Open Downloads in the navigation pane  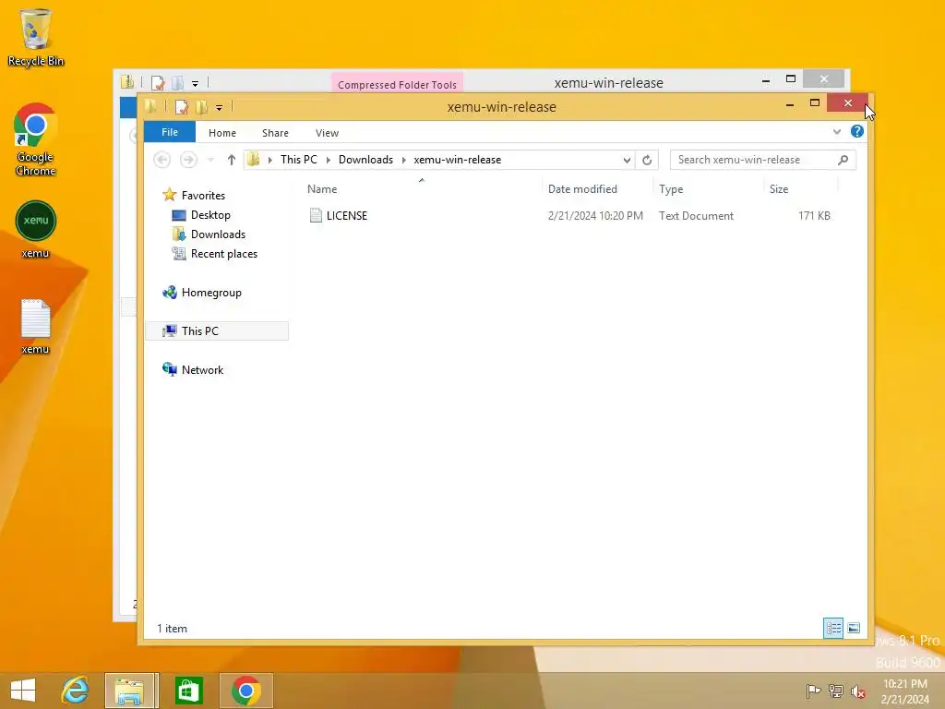(218, 234)
